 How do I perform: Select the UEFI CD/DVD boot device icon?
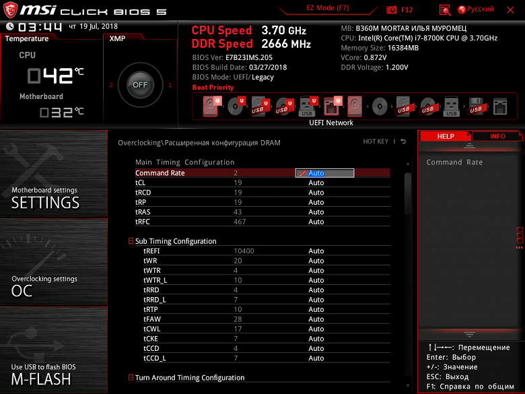click(x=236, y=106)
